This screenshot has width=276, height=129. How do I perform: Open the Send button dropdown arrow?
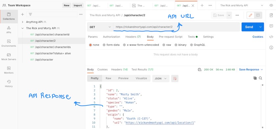point(261,27)
